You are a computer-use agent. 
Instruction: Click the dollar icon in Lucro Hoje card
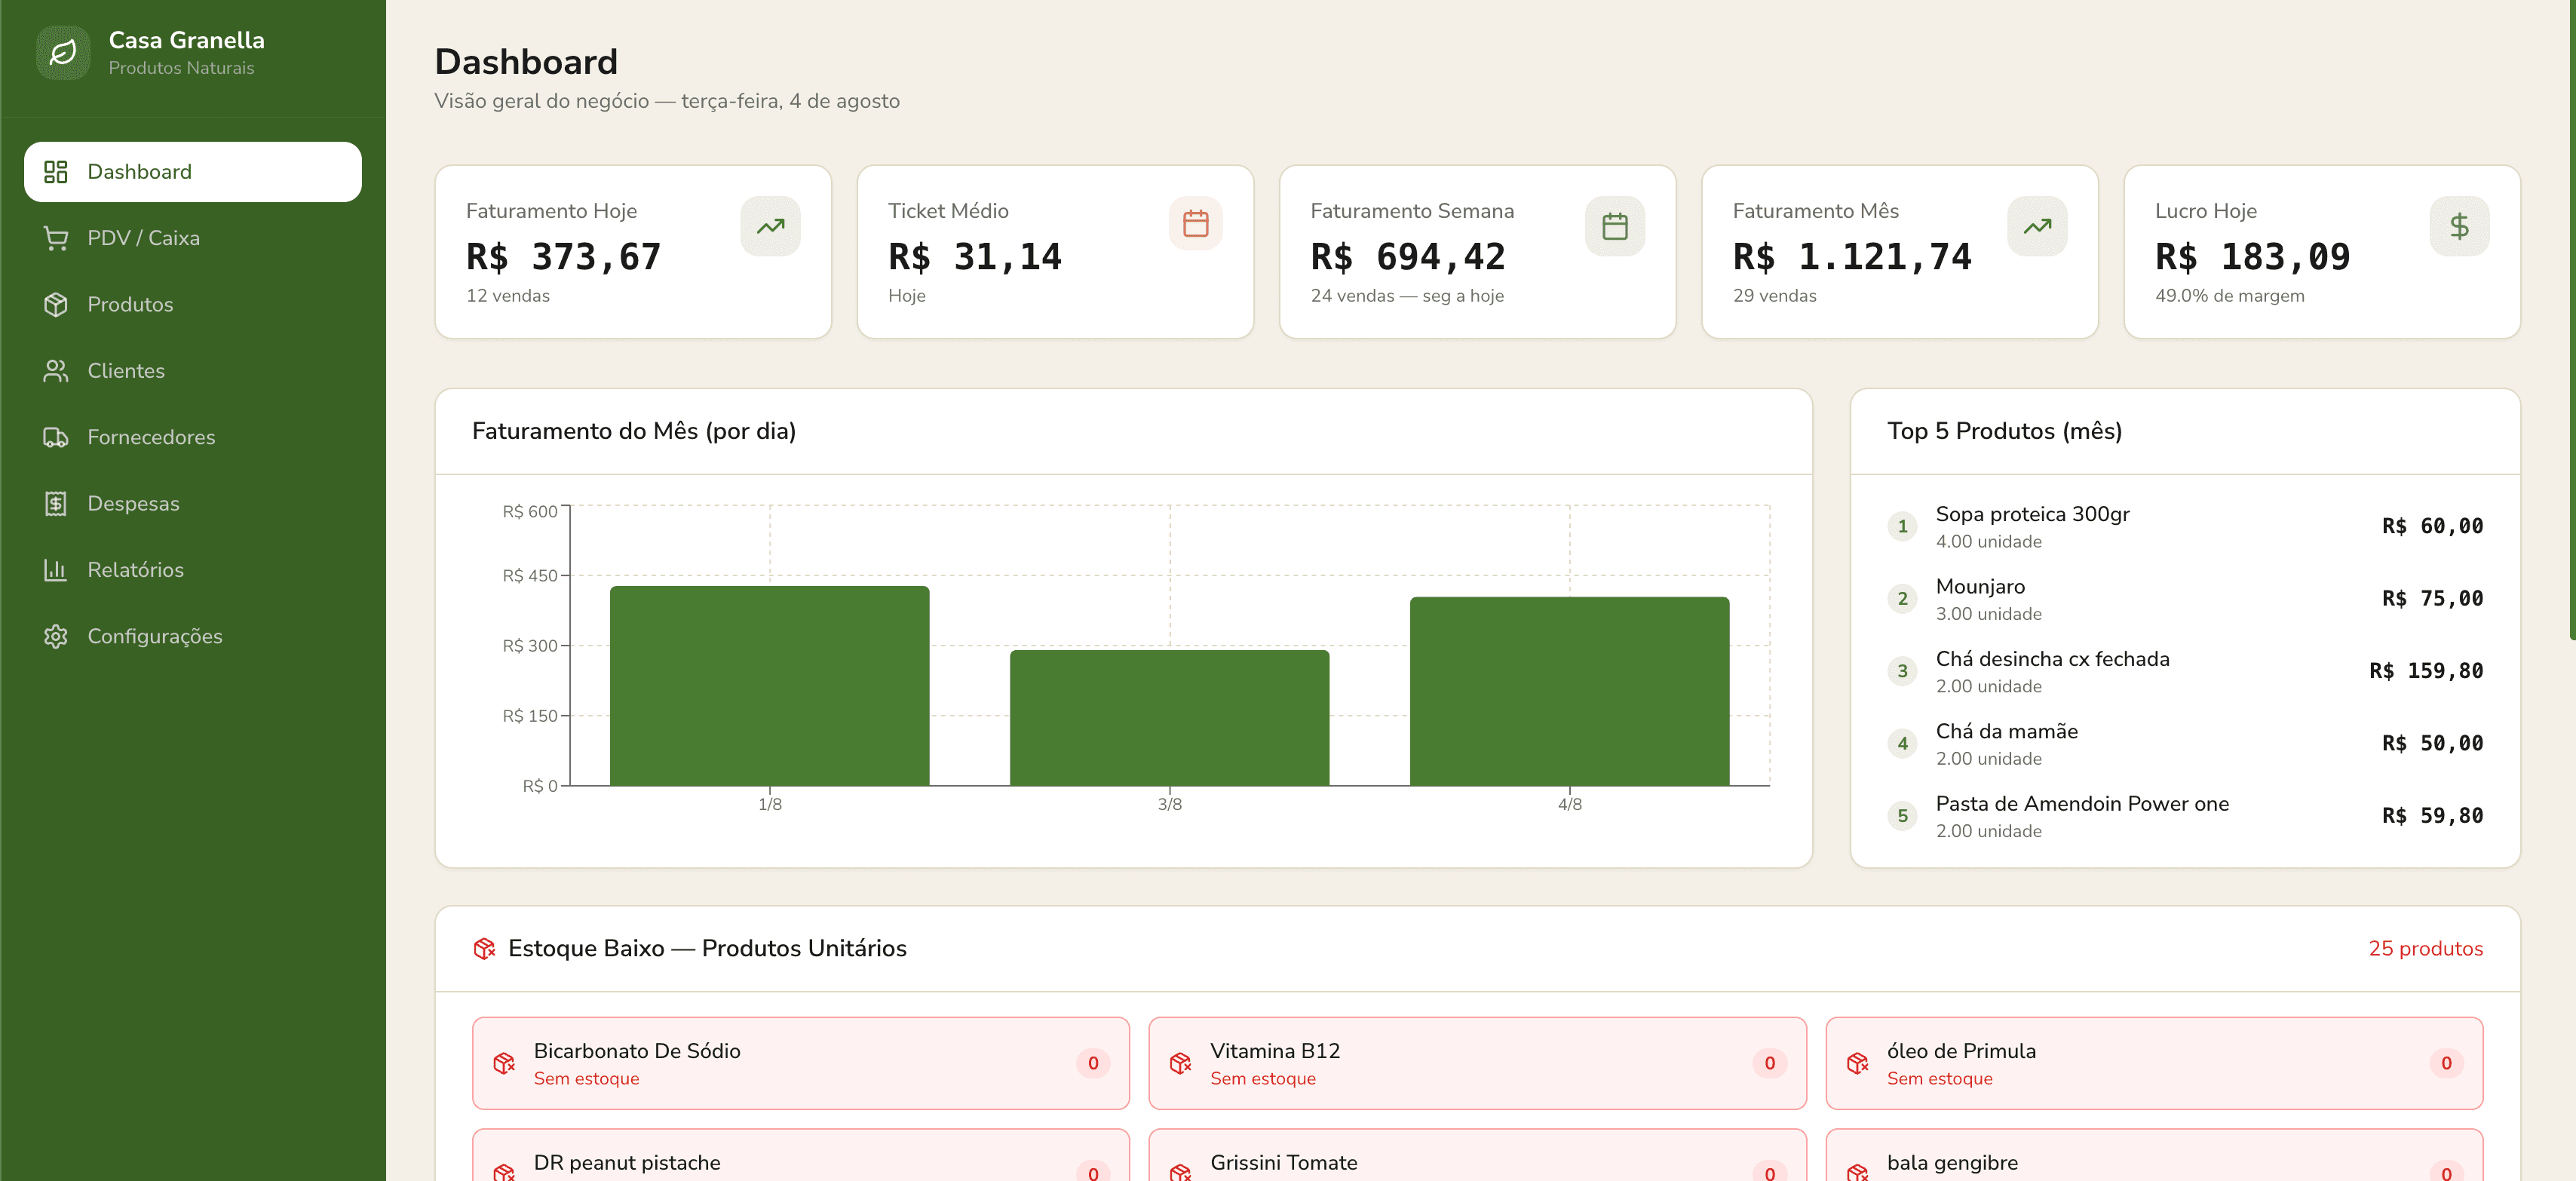[2459, 226]
